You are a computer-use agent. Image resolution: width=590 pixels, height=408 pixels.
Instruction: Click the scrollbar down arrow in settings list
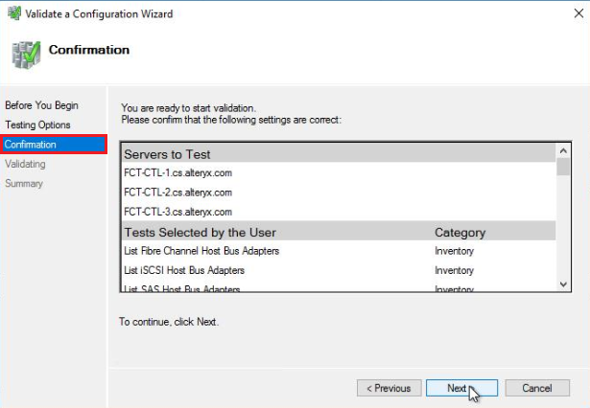pos(563,283)
